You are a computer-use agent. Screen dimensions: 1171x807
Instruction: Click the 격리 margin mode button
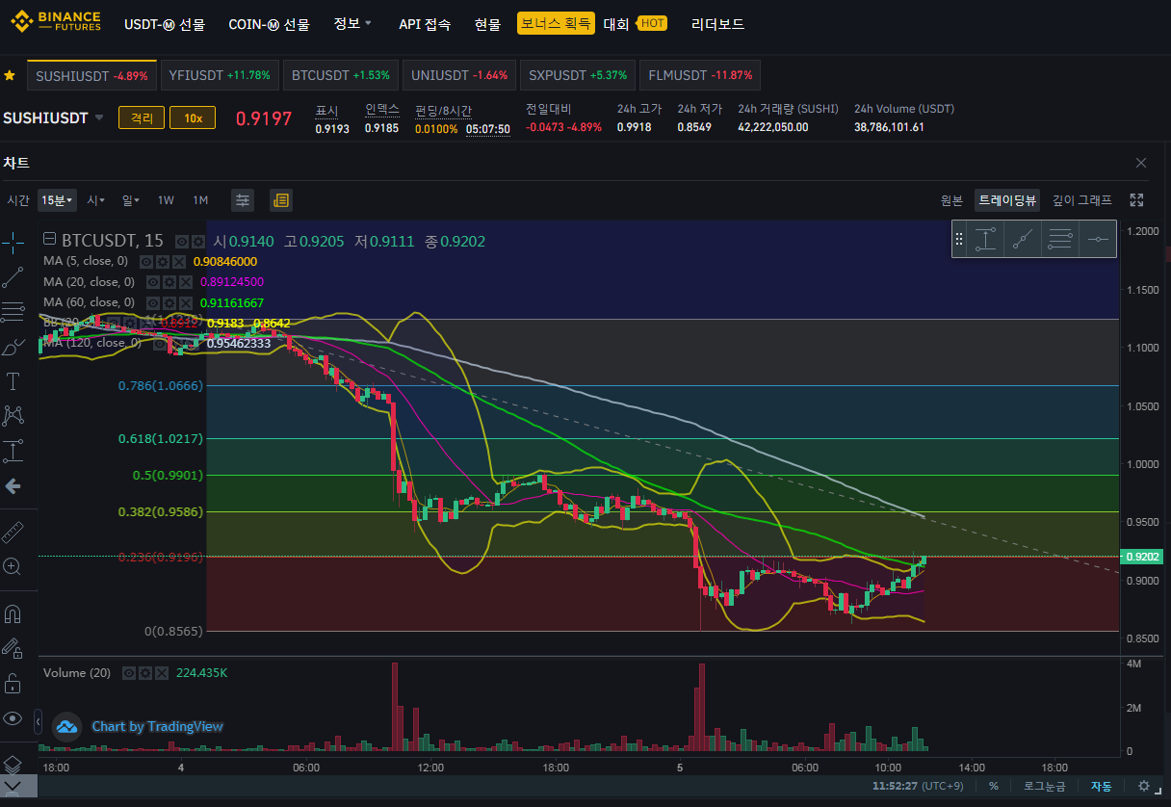coord(142,117)
